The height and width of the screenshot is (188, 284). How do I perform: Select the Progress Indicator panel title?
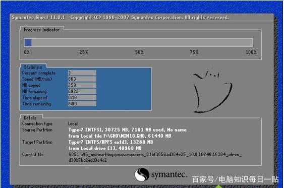[41, 30]
